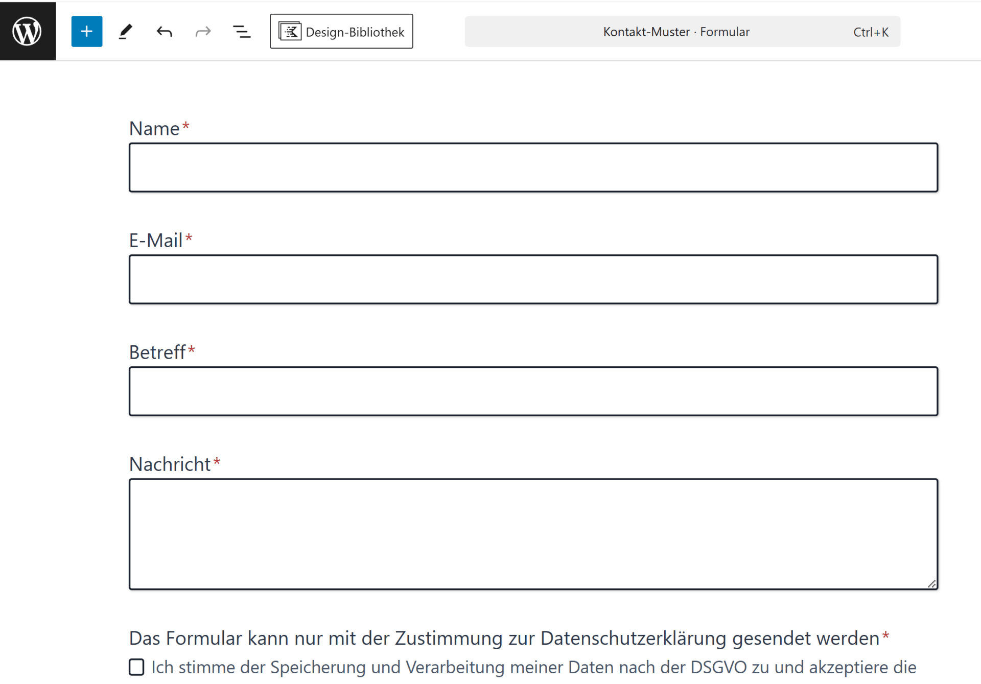Screen dimensions: 981x684
Task: Grab the Nachricht textarea resize handle
Action: coord(931,584)
